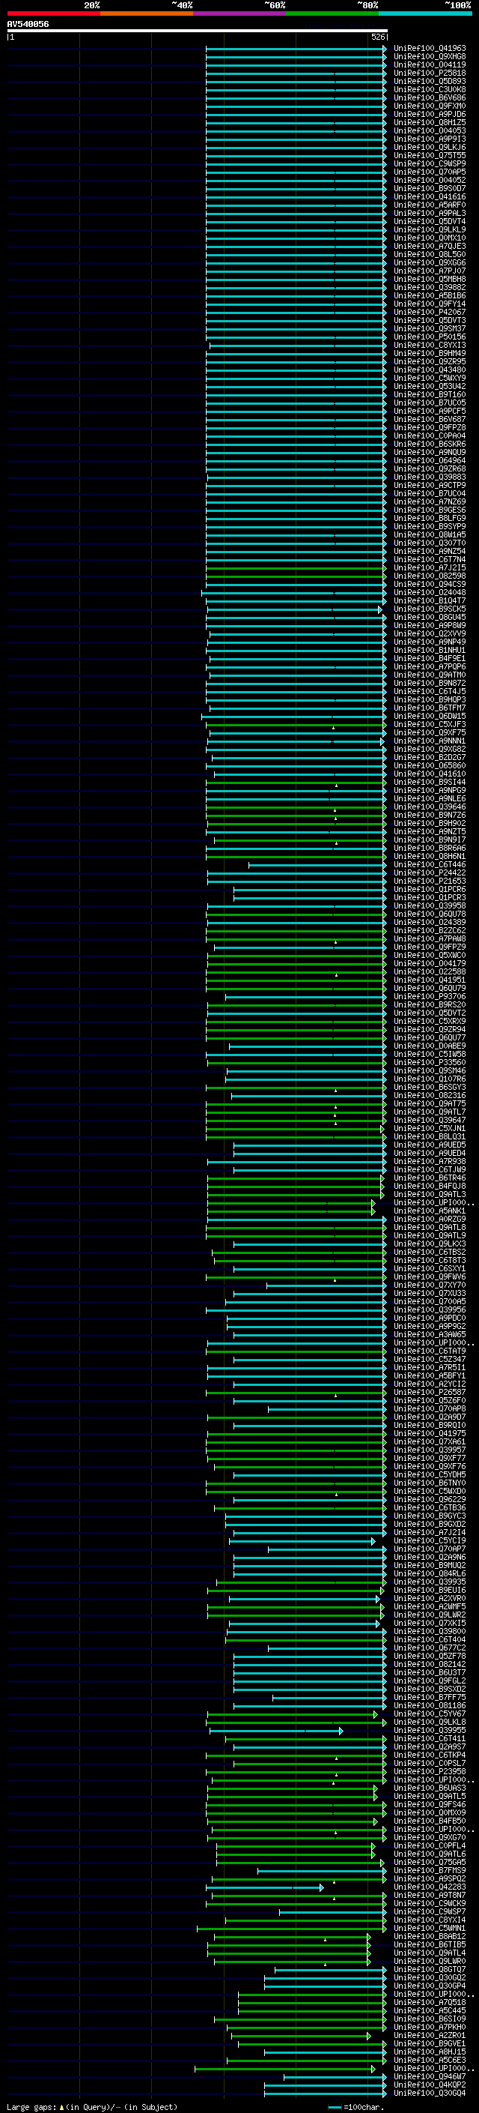Click the cyan ~100% identity legend segment

coord(426,13)
